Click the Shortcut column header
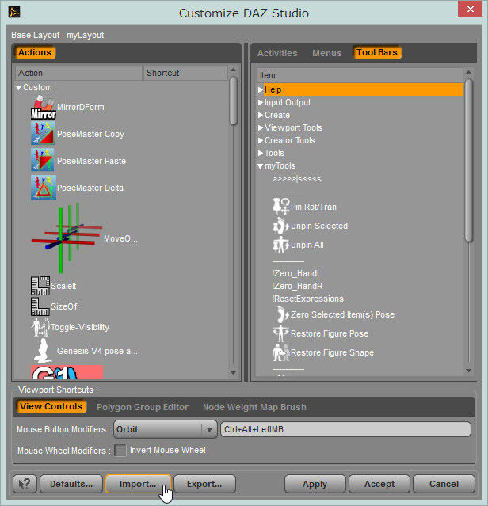This screenshot has height=506, width=488. (185, 73)
